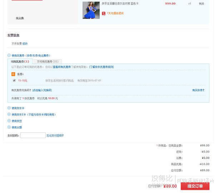Click the 支付密码 input field
This screenshot has width=218, height=193.
click(33, 136)
